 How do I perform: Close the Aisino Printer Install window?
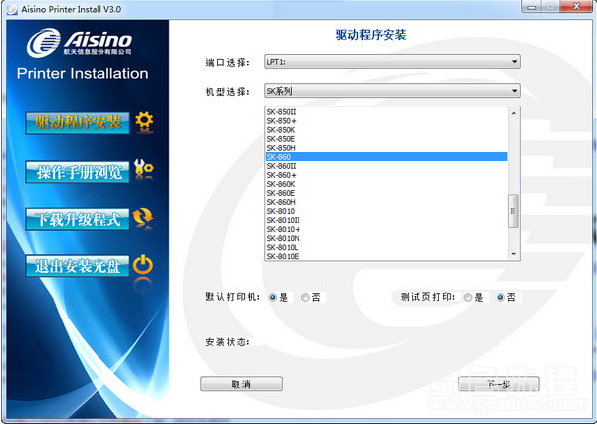[x=576, y=7]
